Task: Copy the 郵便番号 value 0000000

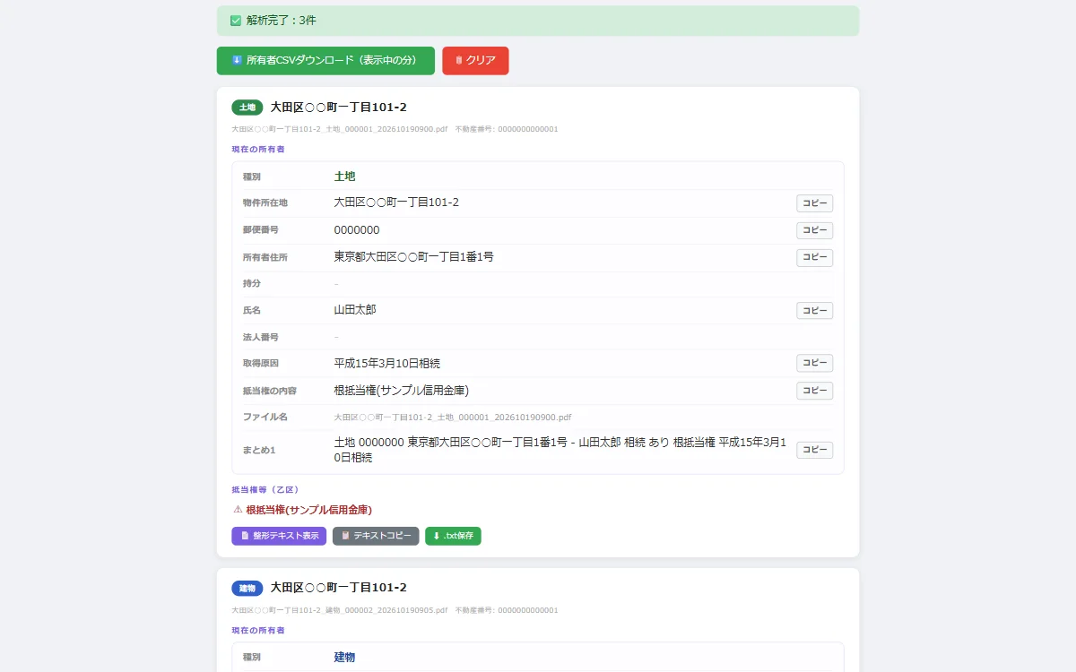Action: click(814, 230)
